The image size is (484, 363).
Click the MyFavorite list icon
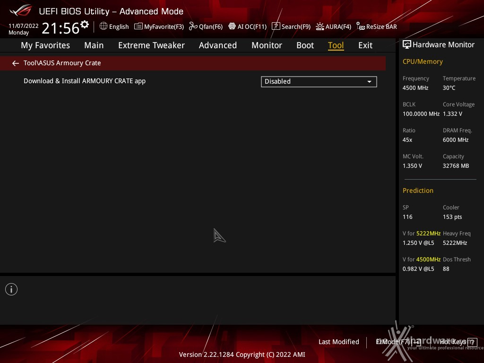[x=138, y=26]
